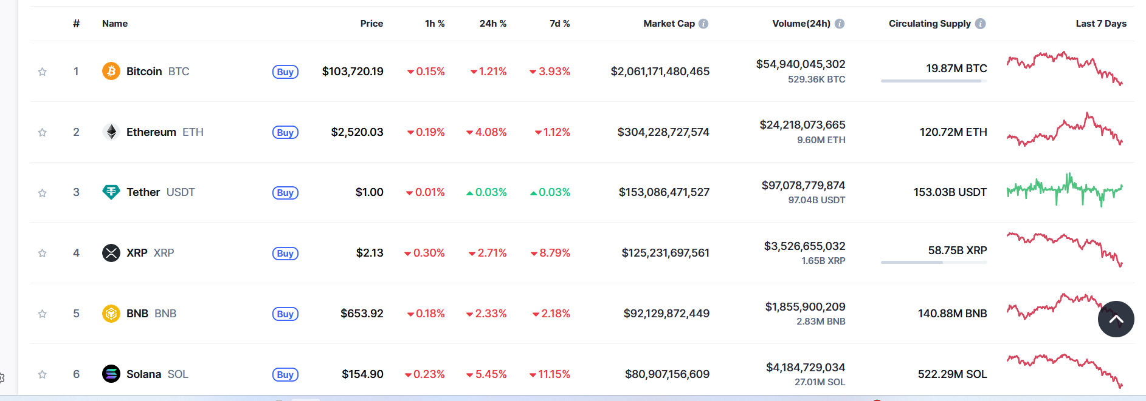Buy Tether via the Buy button
1146x401 pixels.
pyautogui.click(x=285, y=192)
